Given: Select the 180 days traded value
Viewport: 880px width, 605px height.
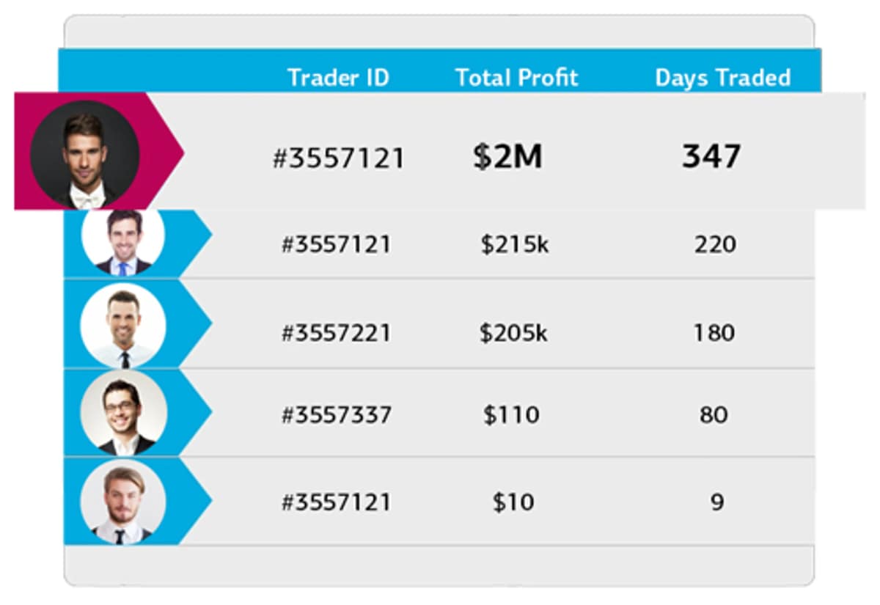Looking at the screenshot, I should click(714, 333).
